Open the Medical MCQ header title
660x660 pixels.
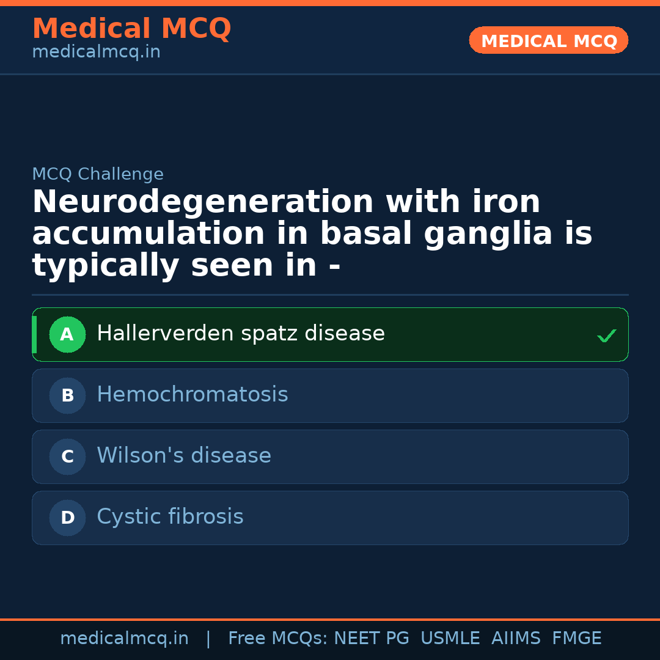point(131,29)
